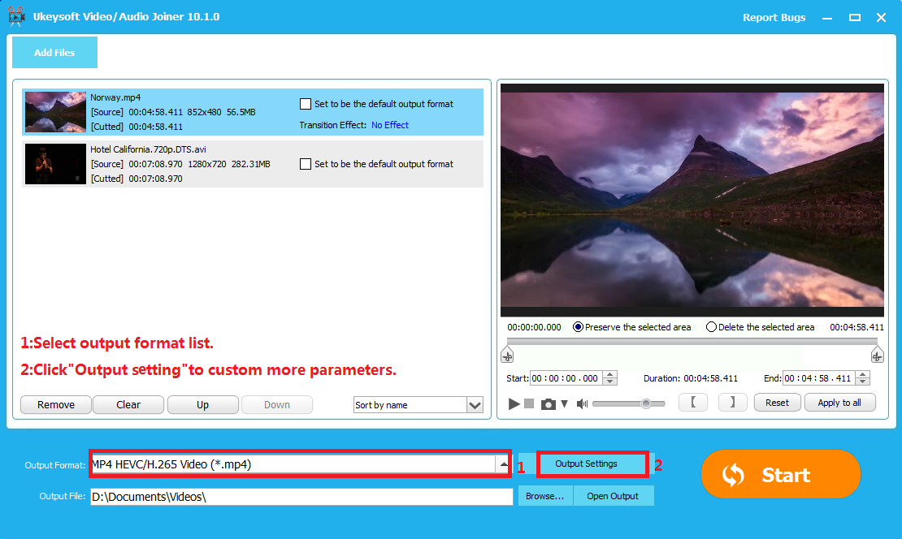Take a snapshot with the camera icon

coord(549,404)
